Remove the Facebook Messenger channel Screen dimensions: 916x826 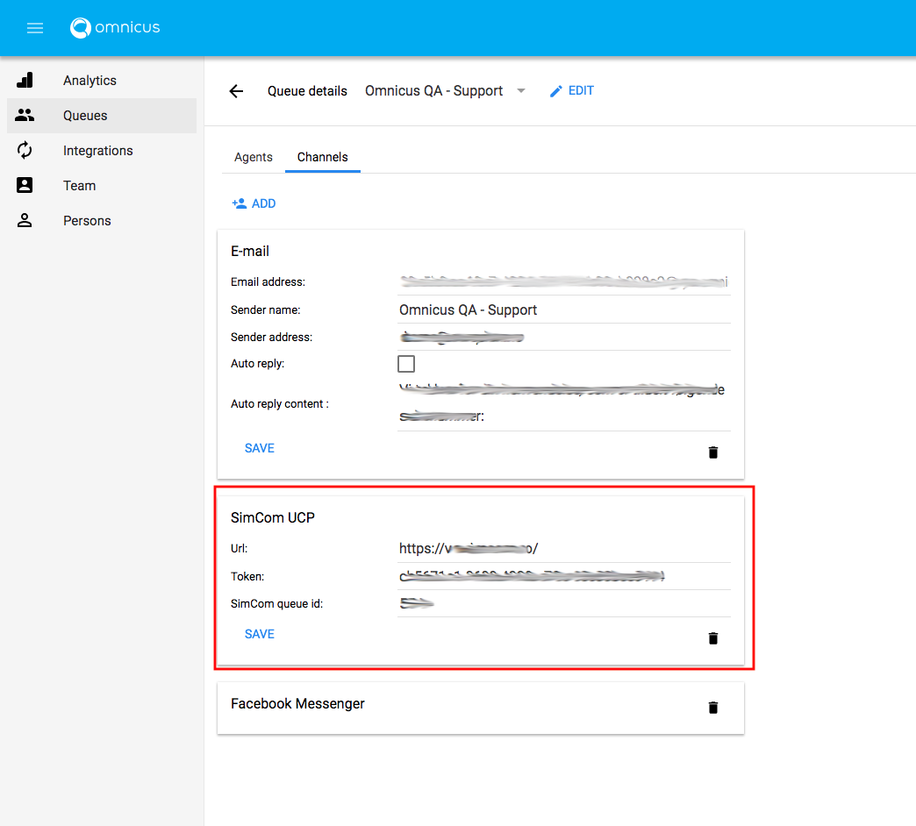point(712,707)
